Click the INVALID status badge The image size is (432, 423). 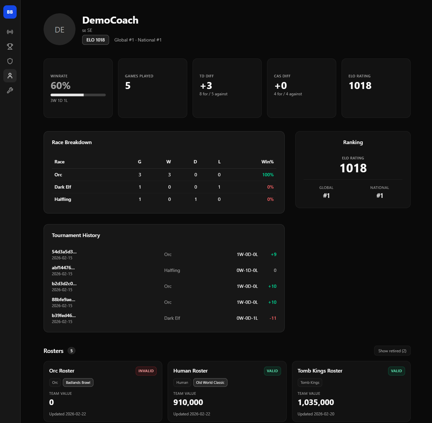tap(146, 371)
